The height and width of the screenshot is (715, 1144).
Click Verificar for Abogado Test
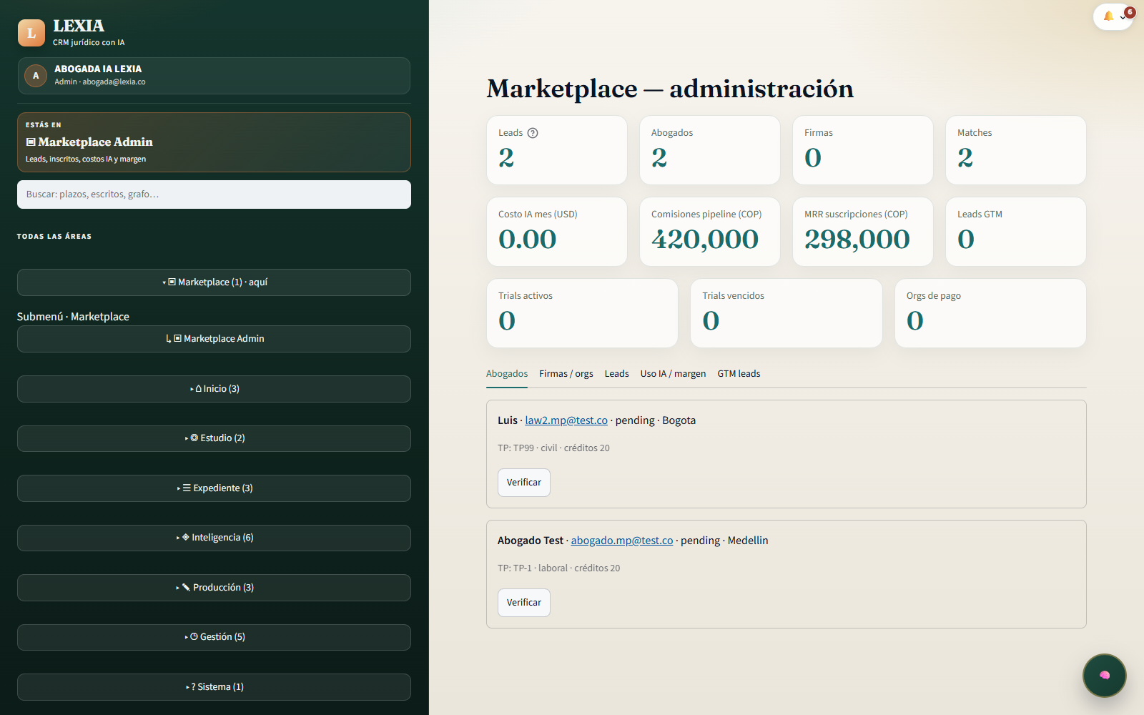[x=524, y=603]
